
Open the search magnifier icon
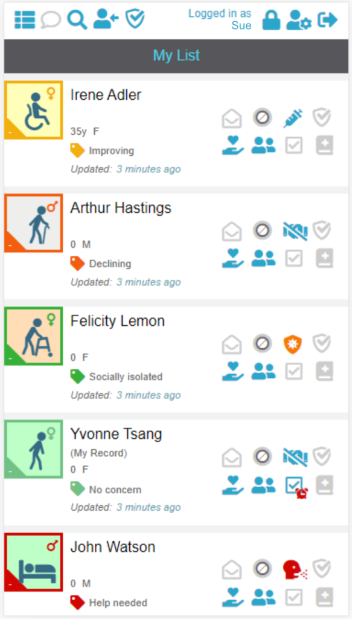pyautogui.click(x=77, y=19)
